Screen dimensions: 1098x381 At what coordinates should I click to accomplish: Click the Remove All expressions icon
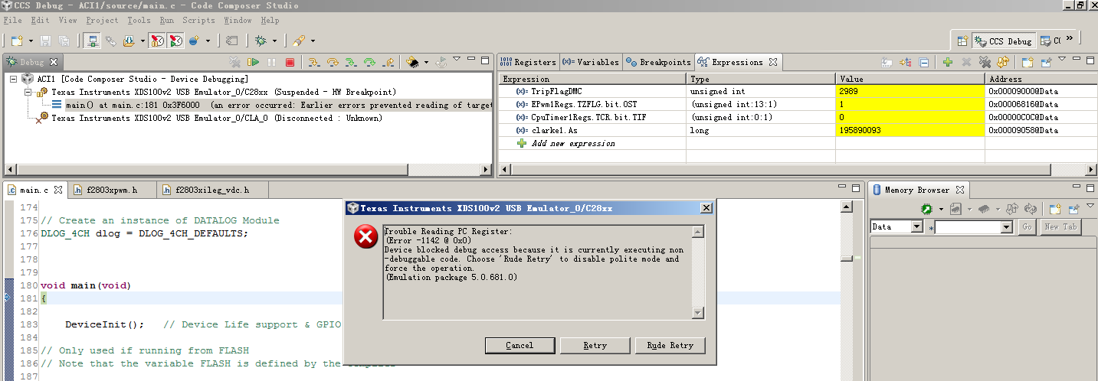tap(985, 62)
